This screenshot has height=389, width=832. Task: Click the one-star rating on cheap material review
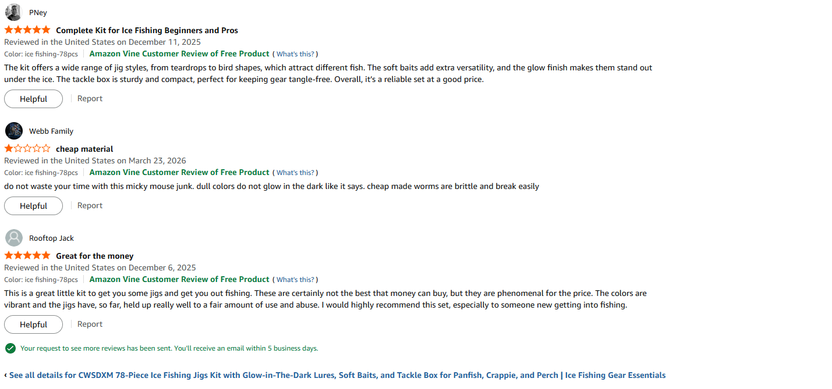click(x=27, y=149)
